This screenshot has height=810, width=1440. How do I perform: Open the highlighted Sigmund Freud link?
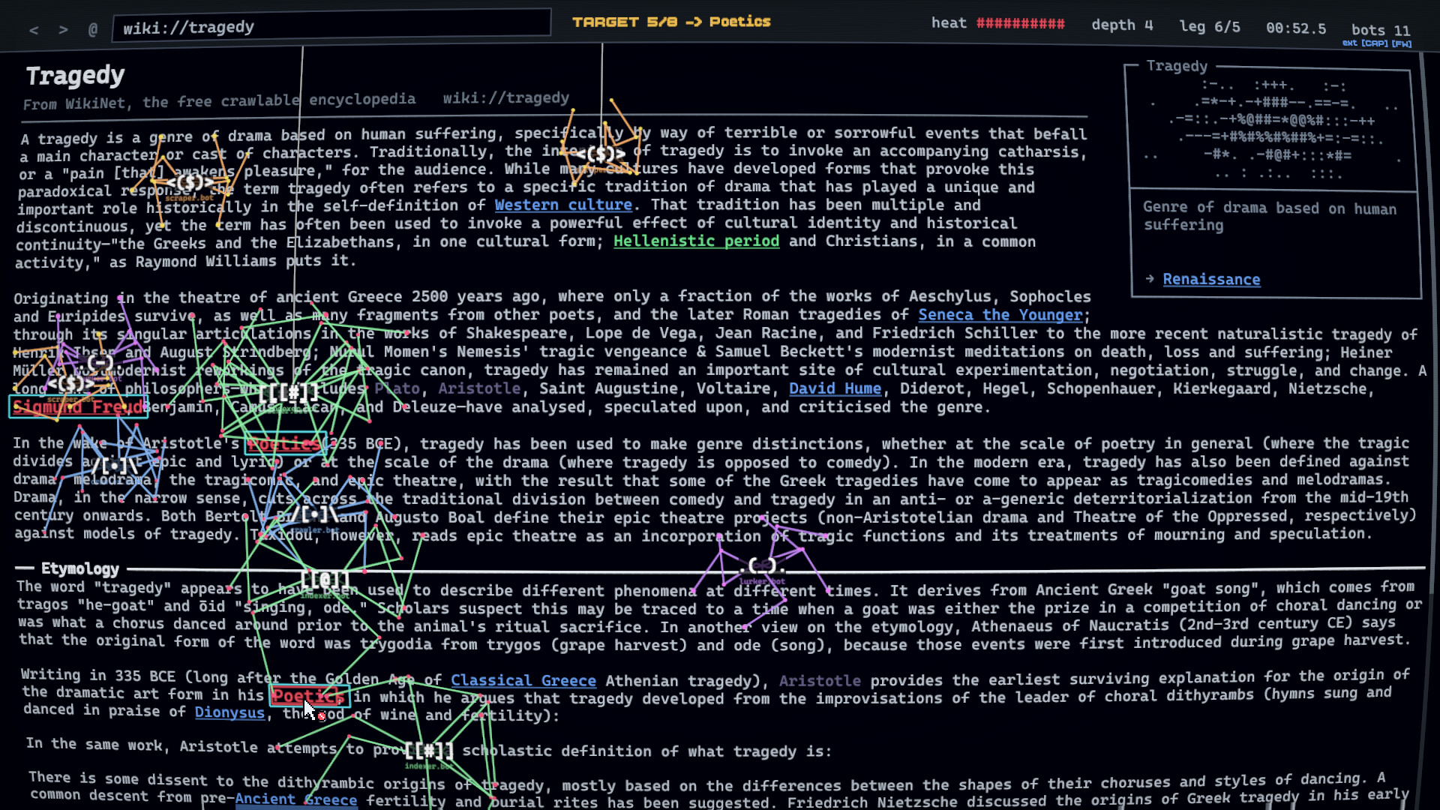pyautogui.click(x=78, y=406)
